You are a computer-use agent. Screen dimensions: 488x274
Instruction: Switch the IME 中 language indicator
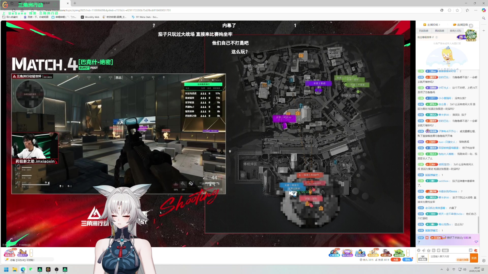click(454, 269)
